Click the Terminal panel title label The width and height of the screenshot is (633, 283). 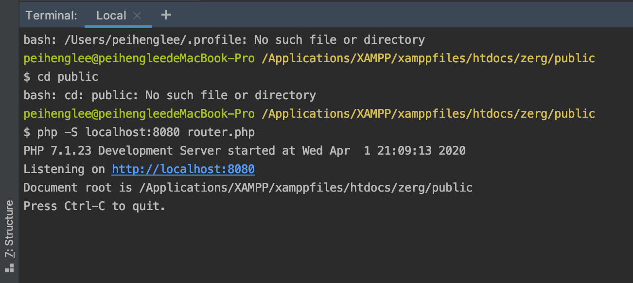tap(52, 16)
